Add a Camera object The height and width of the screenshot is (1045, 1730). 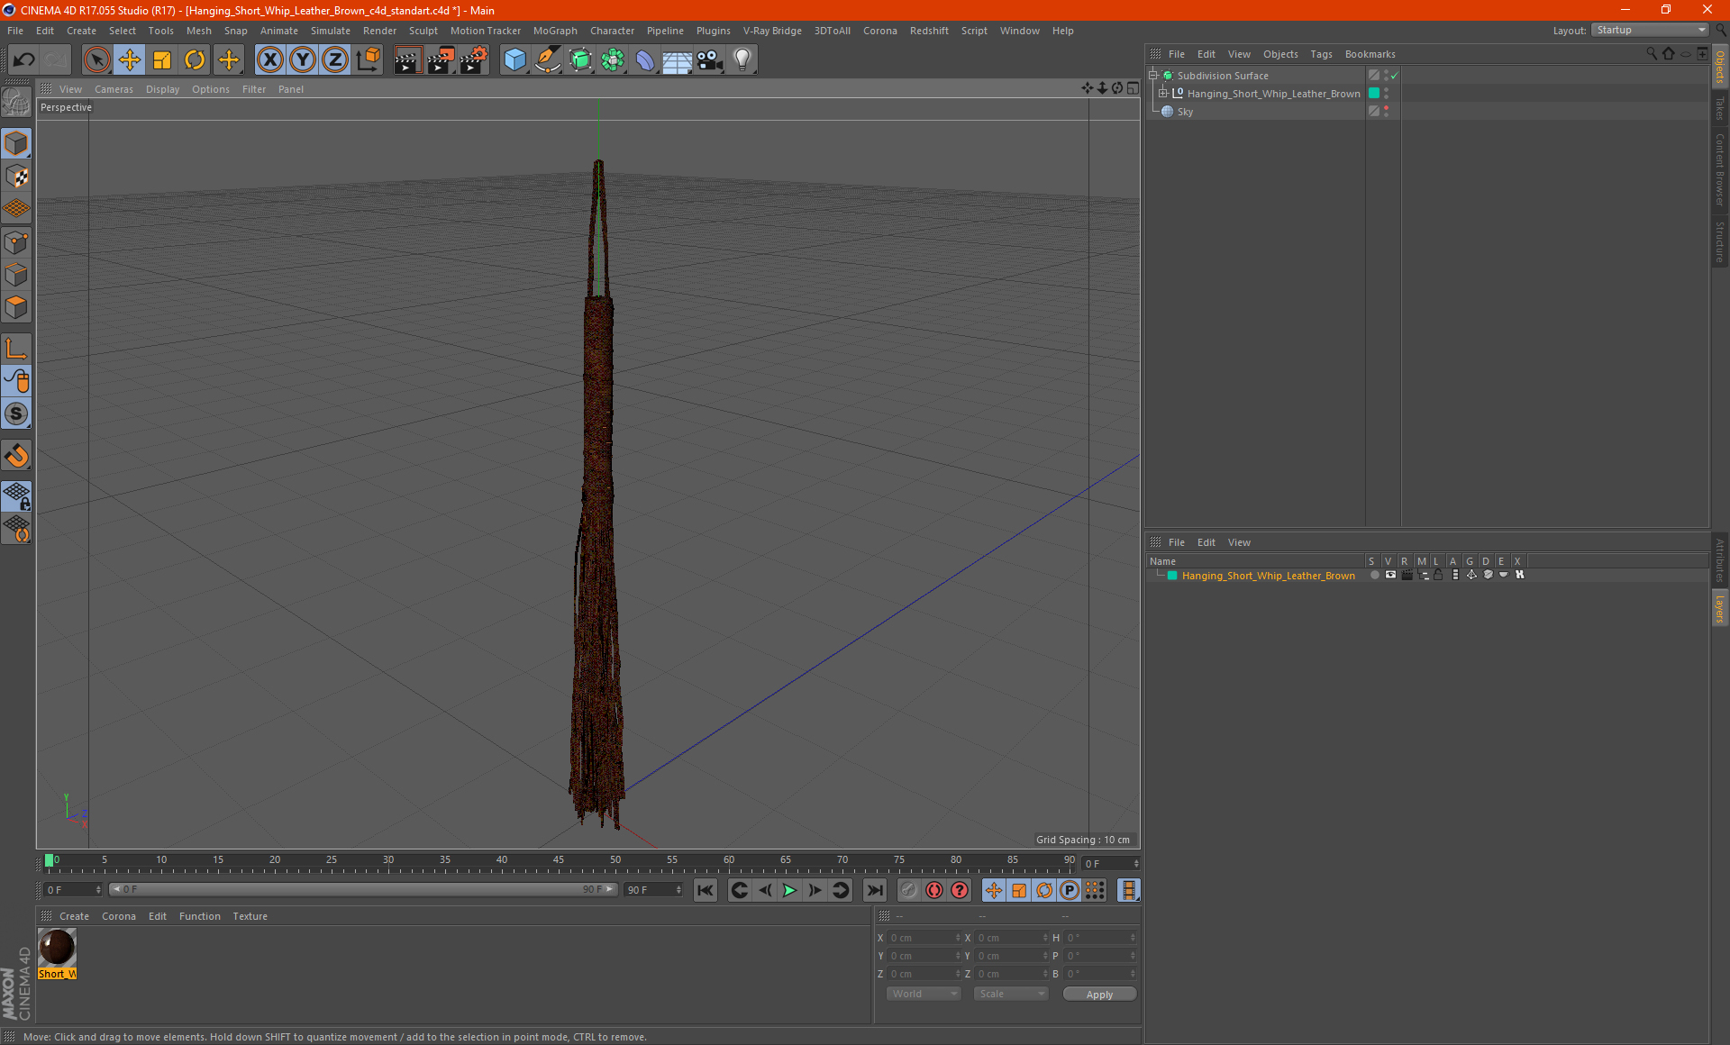tap(710, 59)
